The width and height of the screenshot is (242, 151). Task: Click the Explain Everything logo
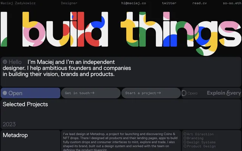coord(224,93)
